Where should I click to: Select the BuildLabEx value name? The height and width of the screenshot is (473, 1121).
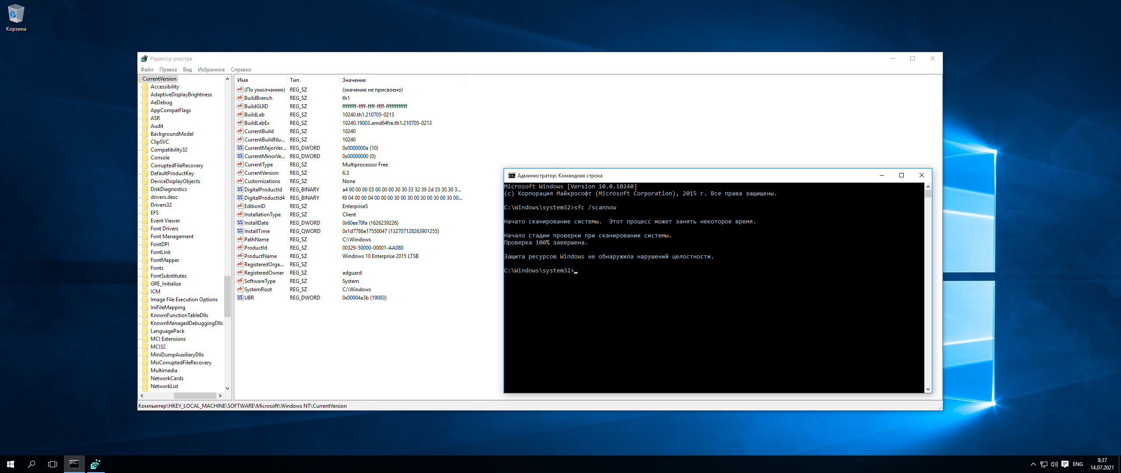(x=257, y=123)
